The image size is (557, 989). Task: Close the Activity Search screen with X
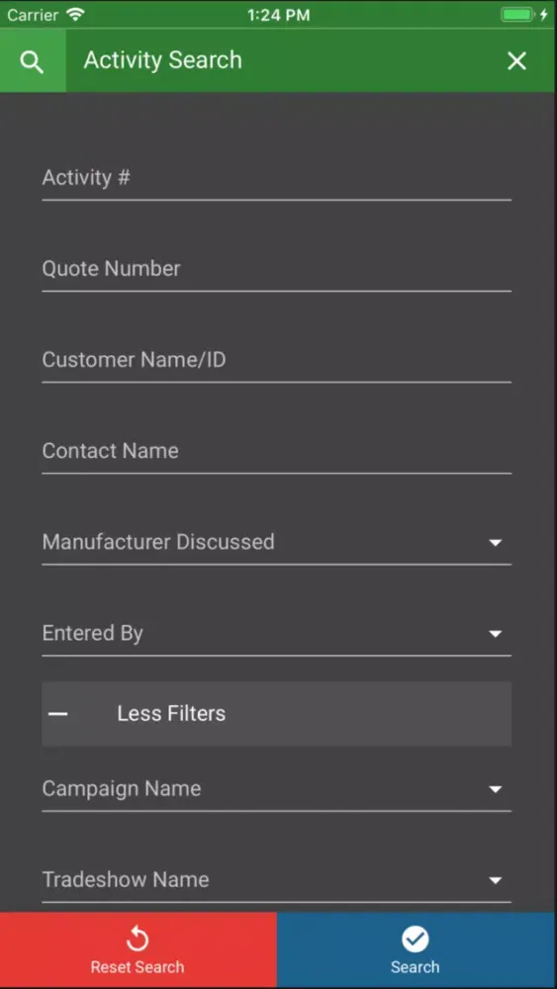tap(516, 61)
